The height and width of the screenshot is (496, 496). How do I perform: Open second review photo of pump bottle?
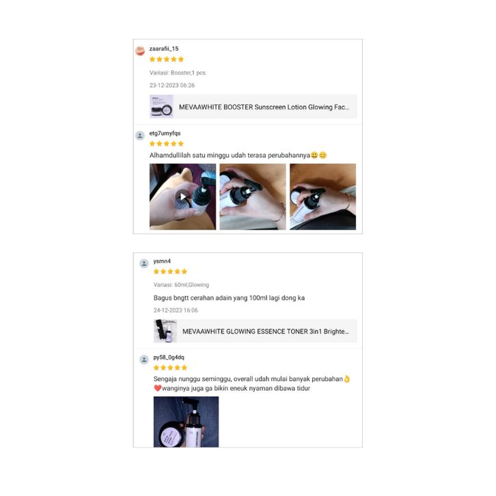pos(253,197)
